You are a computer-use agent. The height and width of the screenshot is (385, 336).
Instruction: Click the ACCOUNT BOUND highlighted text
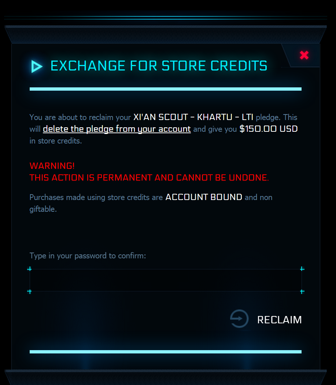click(x=204, y=197)
